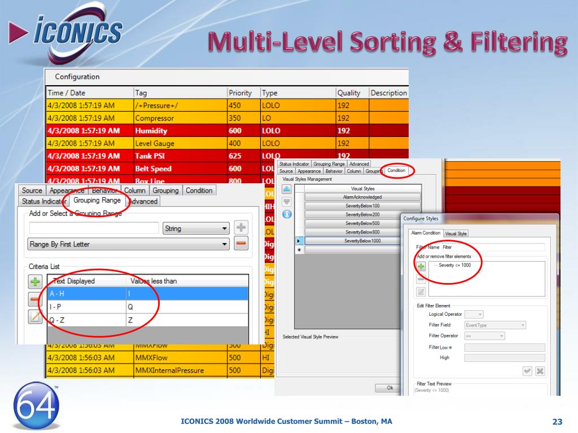
Task: Sort by the Priority column header
Action: (244, 93)
